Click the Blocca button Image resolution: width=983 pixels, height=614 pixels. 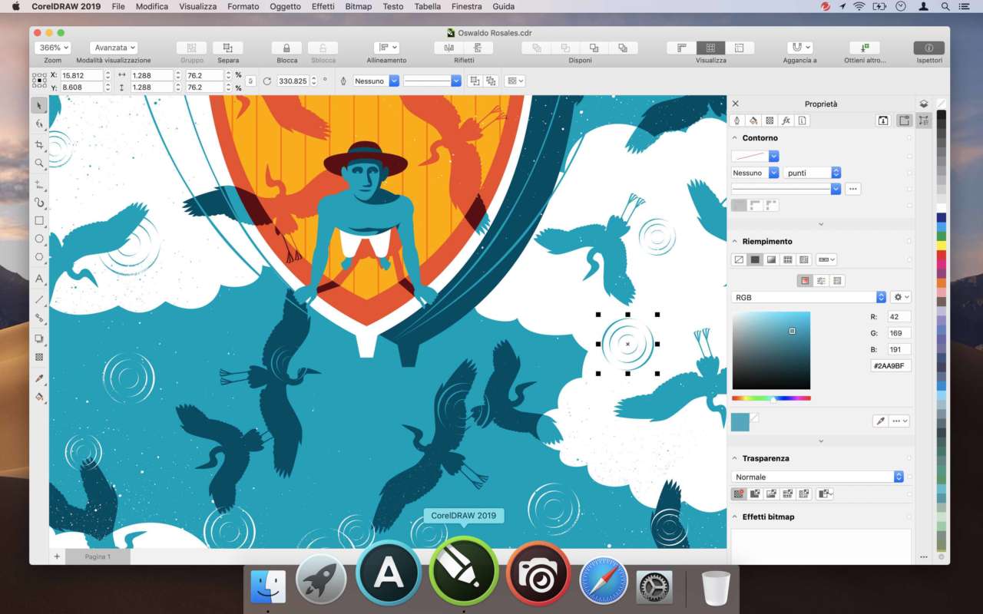click(x=285, y=48)
